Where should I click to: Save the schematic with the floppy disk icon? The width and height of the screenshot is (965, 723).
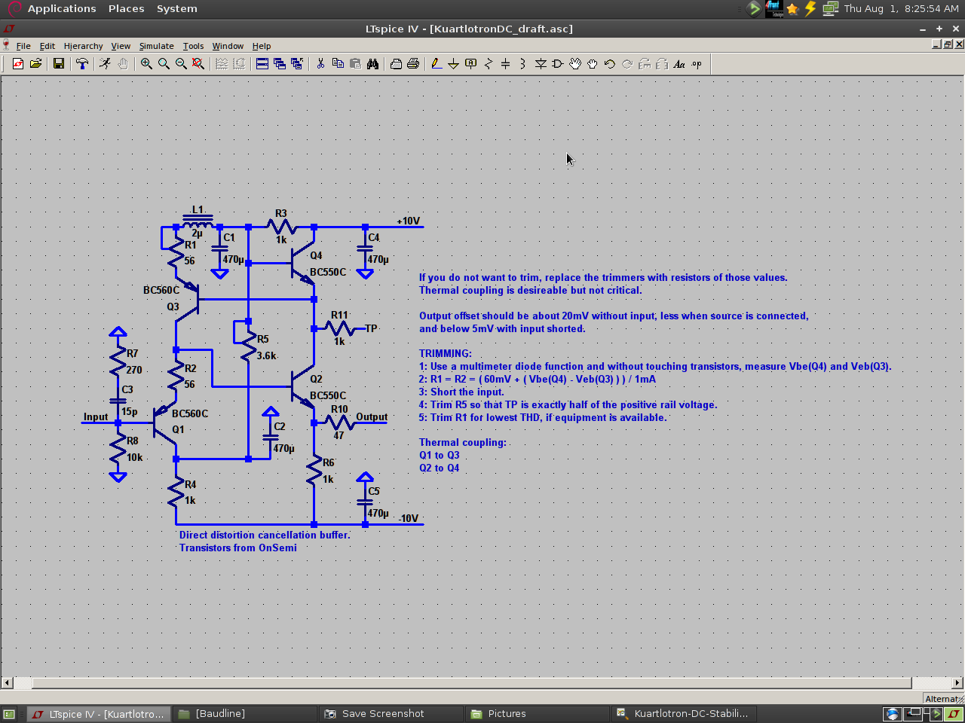point(59,64)
